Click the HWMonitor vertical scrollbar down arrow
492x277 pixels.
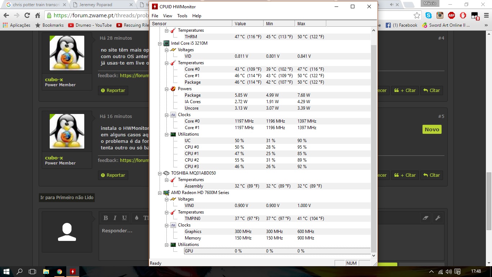[x=374, y=255]
